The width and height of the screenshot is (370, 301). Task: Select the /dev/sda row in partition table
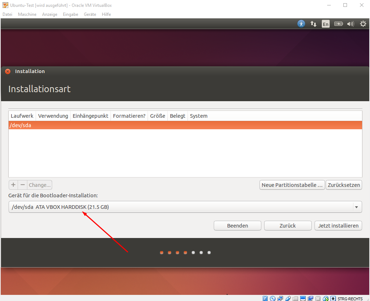pos(185,125)
